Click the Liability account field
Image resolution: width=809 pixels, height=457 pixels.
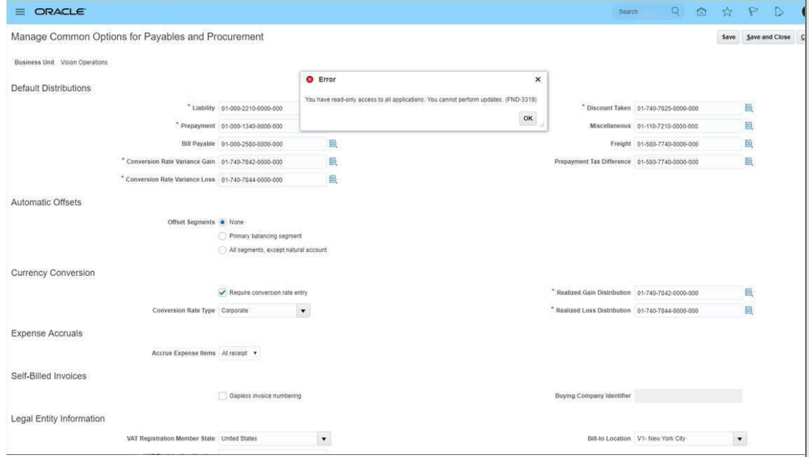coord(260,108)
